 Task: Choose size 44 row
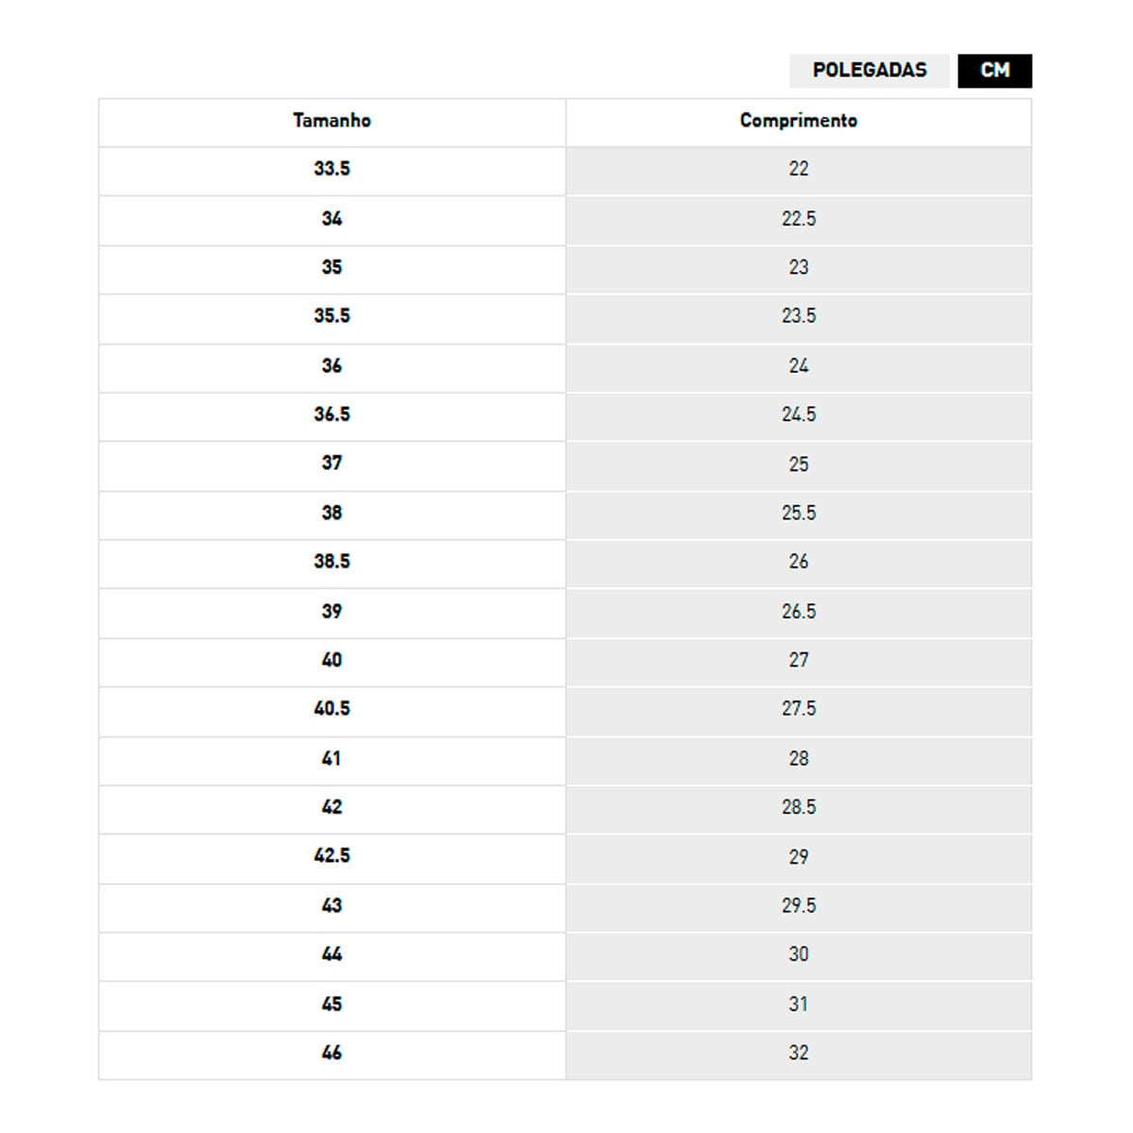(x=331, y=955)
